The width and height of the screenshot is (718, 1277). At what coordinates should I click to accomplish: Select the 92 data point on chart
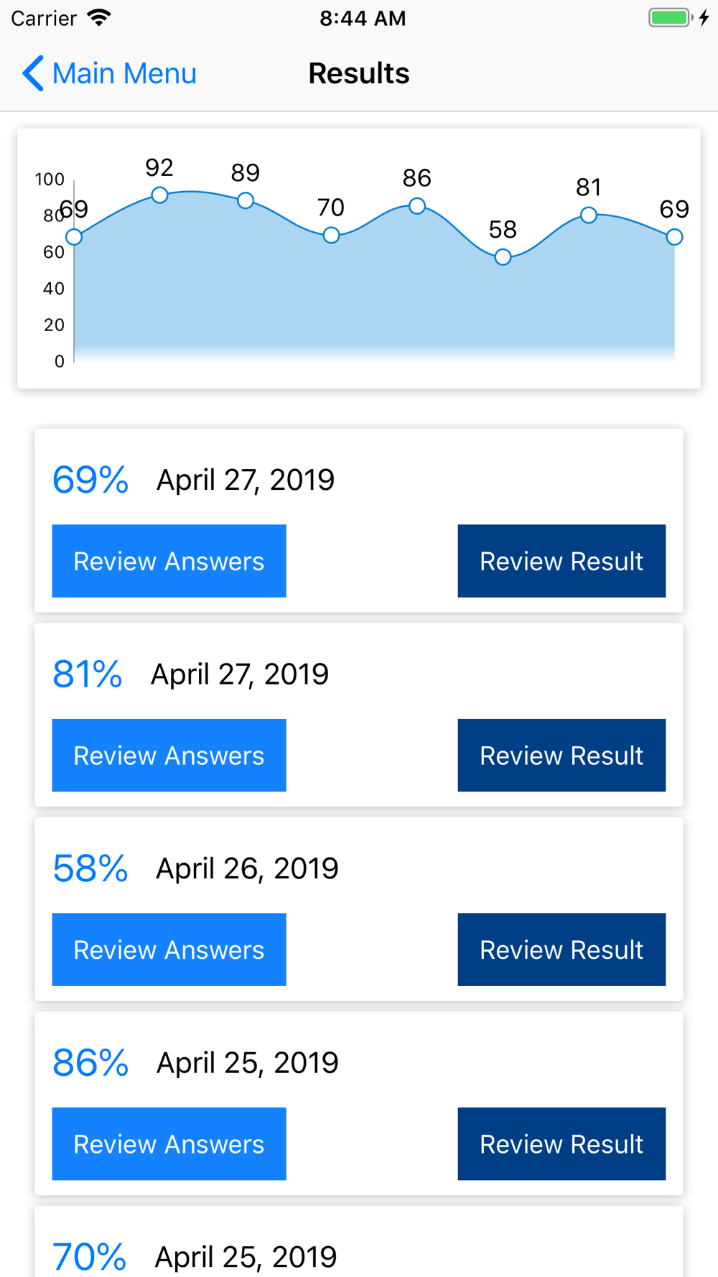(159, 195)
